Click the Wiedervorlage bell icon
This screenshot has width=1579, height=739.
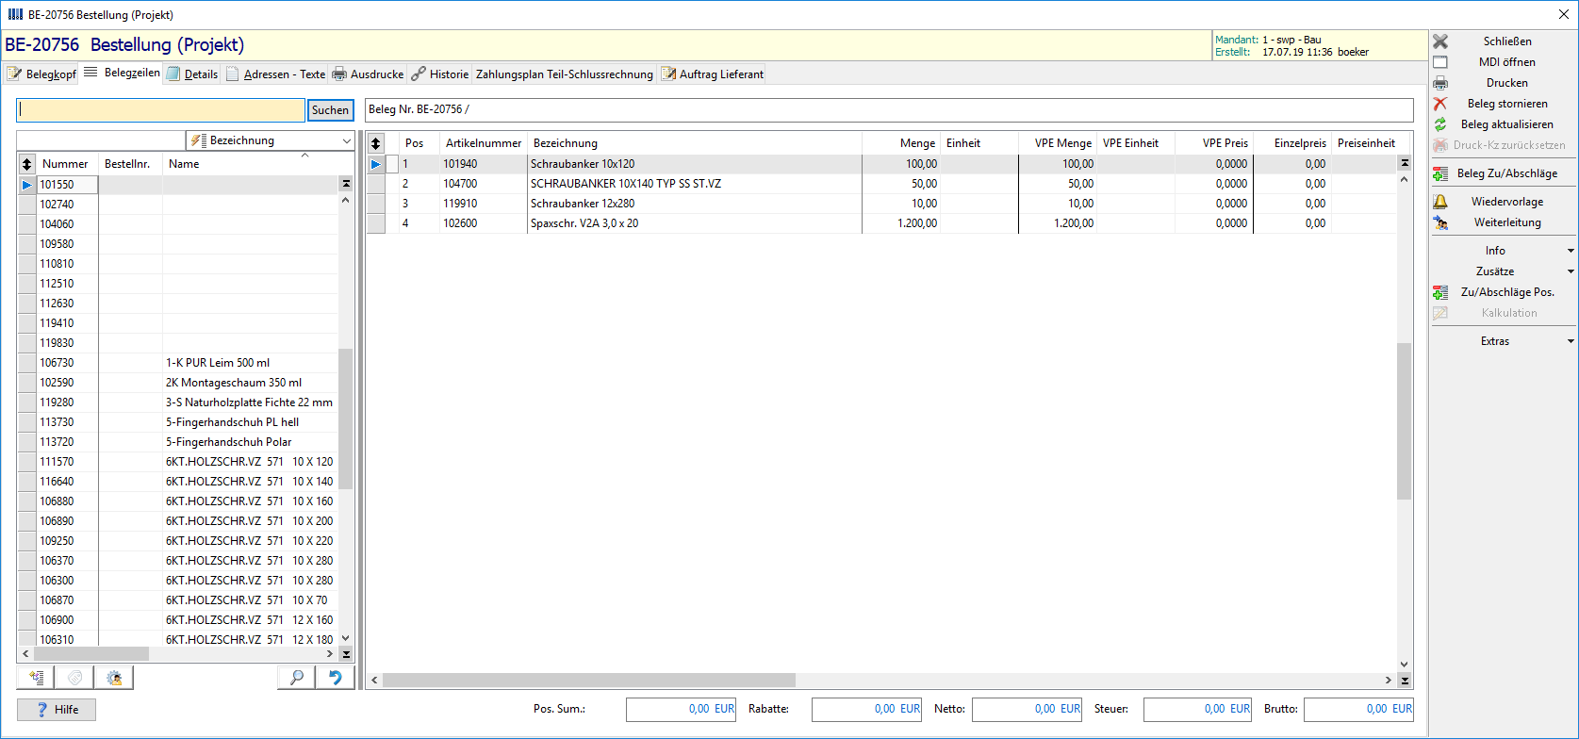[1440, 202]
